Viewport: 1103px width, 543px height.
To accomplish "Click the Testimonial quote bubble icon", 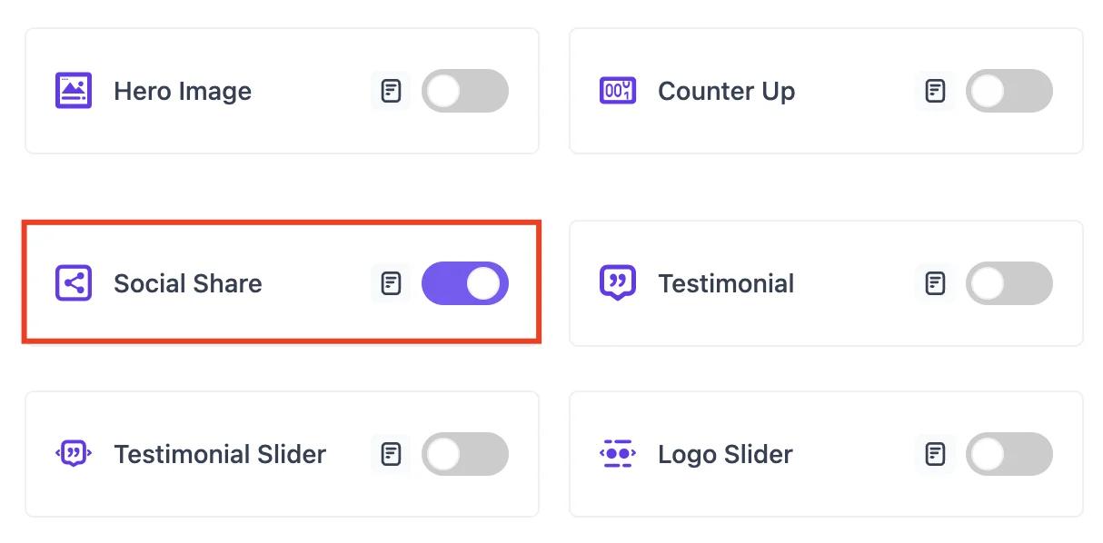I will click(617, 283).
